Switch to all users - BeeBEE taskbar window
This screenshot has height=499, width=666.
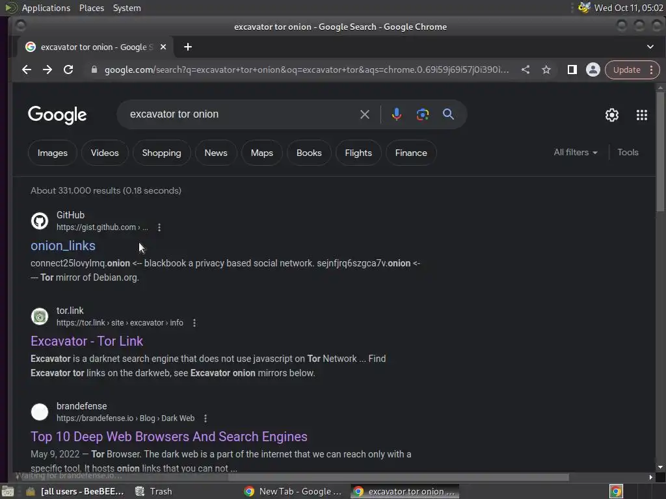pyautogui.click(x=75, y=491)
